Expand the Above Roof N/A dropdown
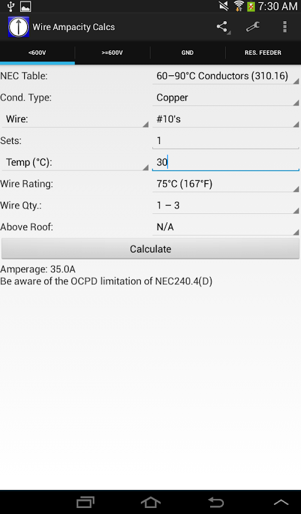The height and width of the screenshot is (514, 301). point(226,227)
